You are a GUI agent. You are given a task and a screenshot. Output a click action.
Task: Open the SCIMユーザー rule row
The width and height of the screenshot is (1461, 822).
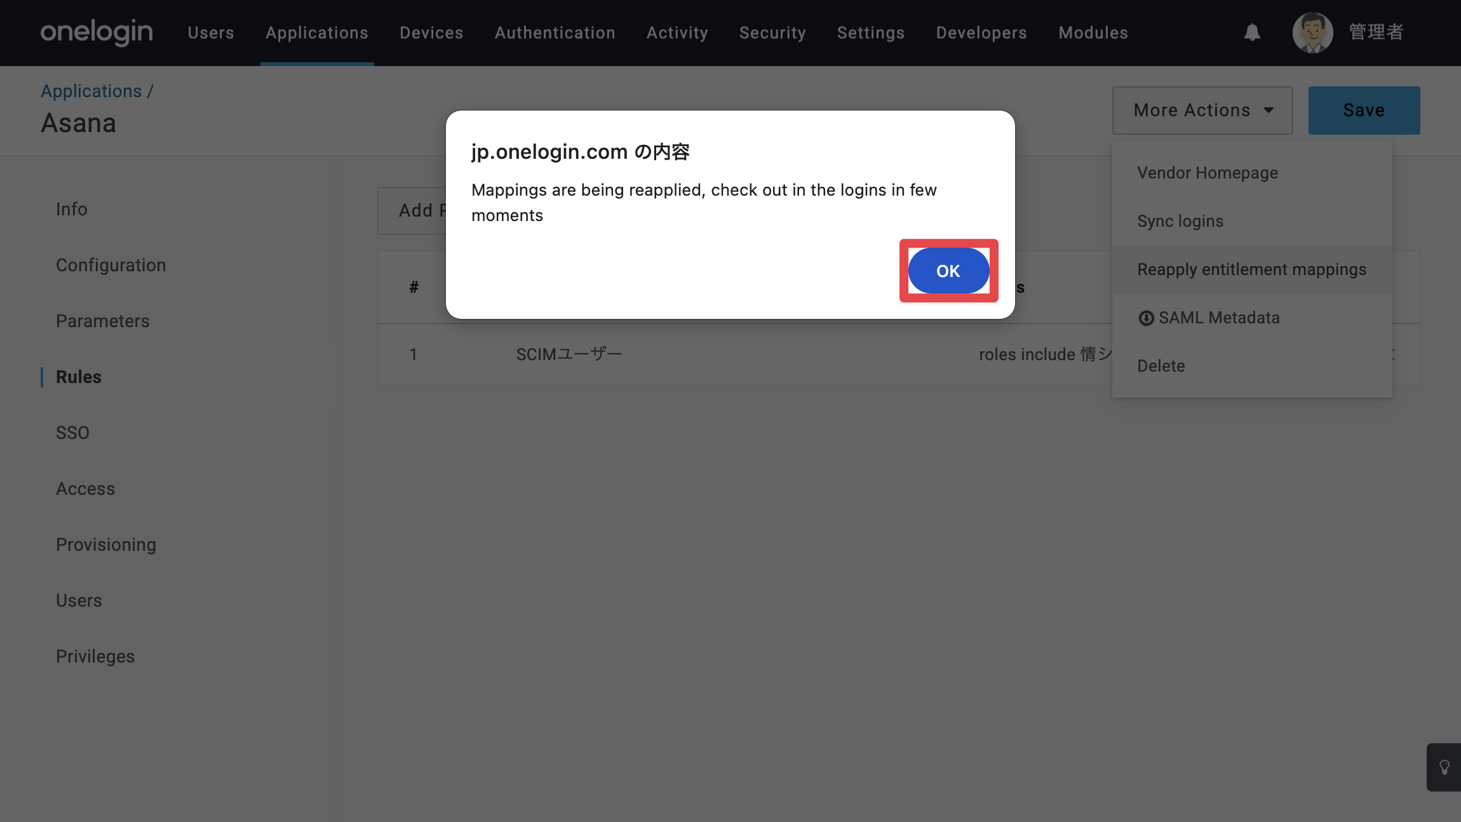(744, 354)
